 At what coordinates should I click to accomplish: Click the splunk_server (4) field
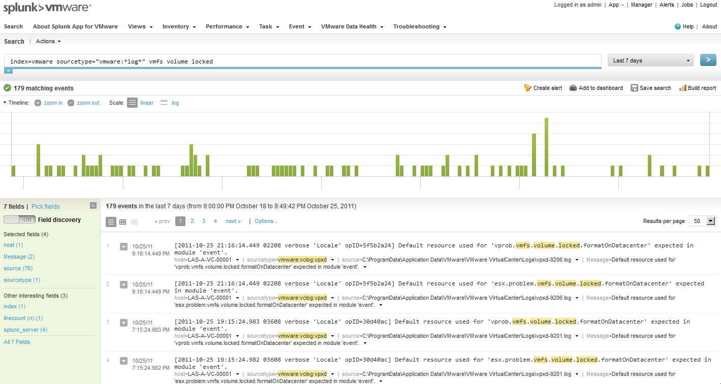click(25, 330)
